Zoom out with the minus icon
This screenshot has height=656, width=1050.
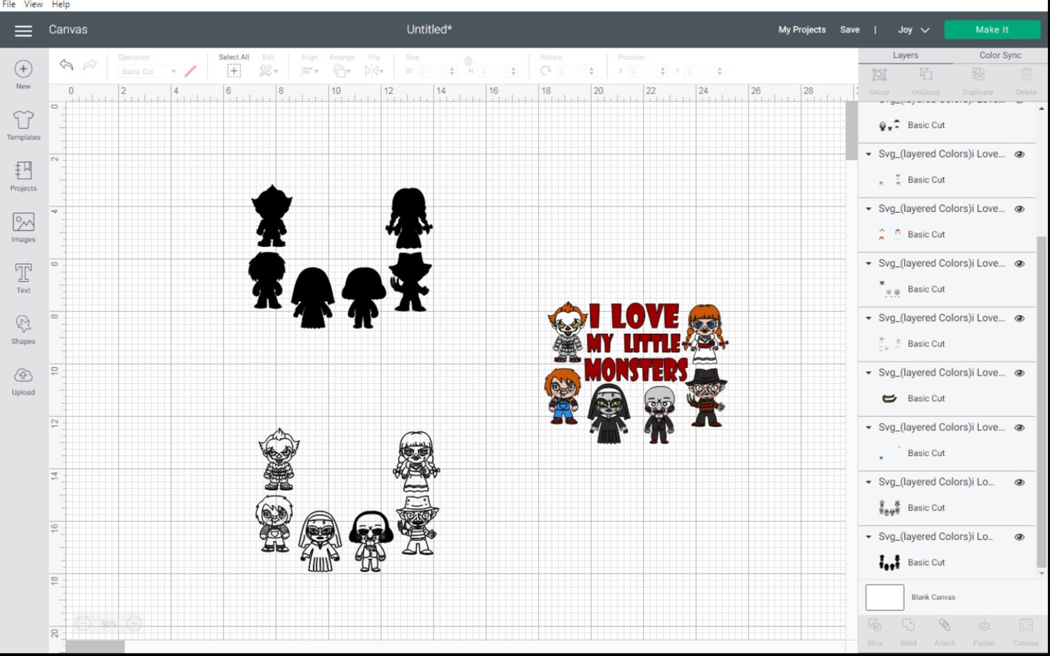[x=83, y=623]
